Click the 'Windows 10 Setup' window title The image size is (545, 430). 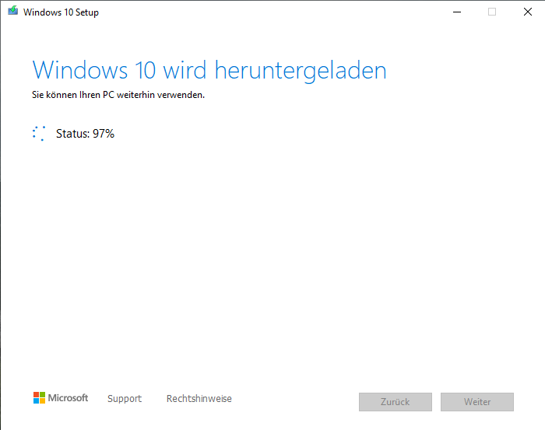[x=61, y=12]
